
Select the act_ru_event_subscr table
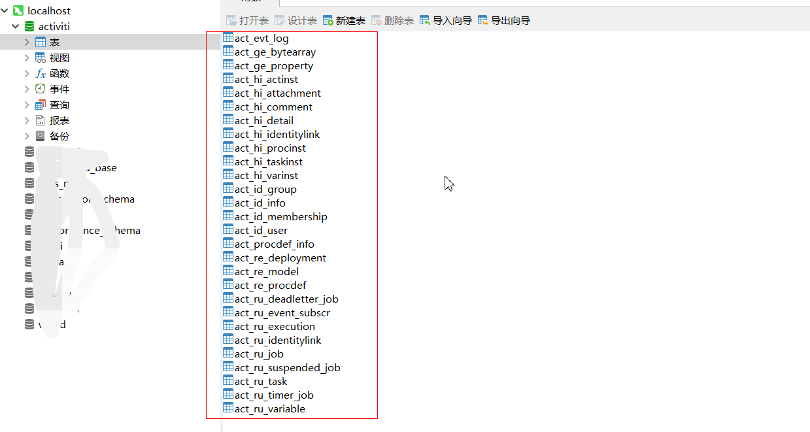tap(282, 312)
